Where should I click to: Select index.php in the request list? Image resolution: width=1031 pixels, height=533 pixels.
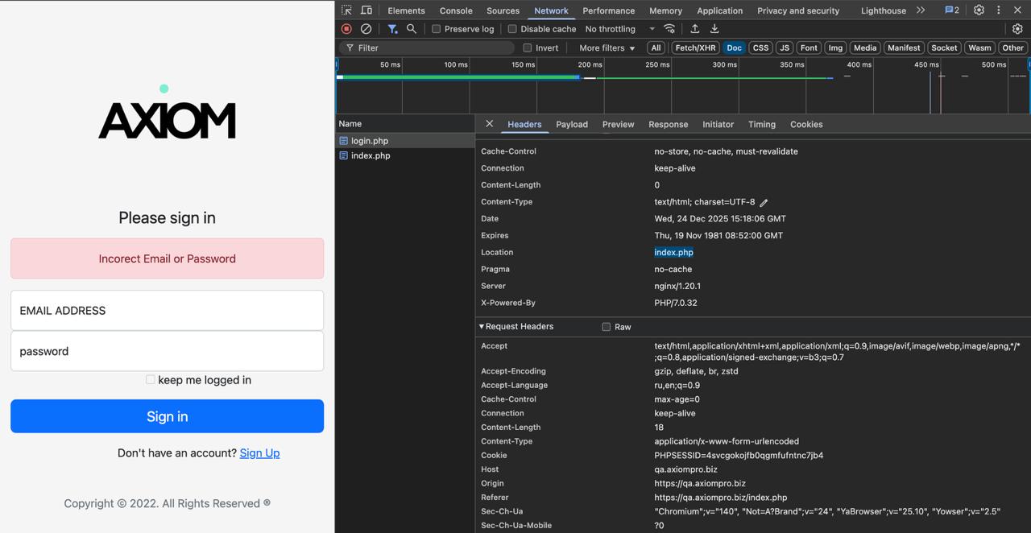pyautogui.click(x=371, y=156)
